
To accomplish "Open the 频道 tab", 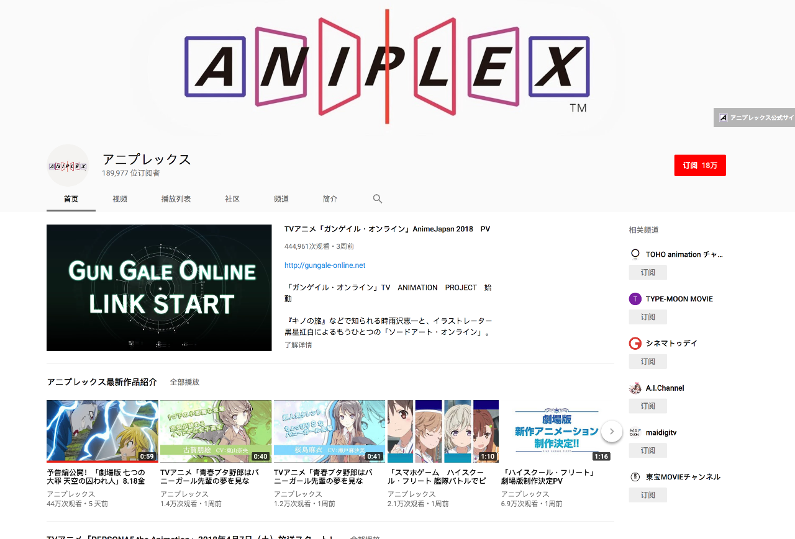I will [281, 199].
